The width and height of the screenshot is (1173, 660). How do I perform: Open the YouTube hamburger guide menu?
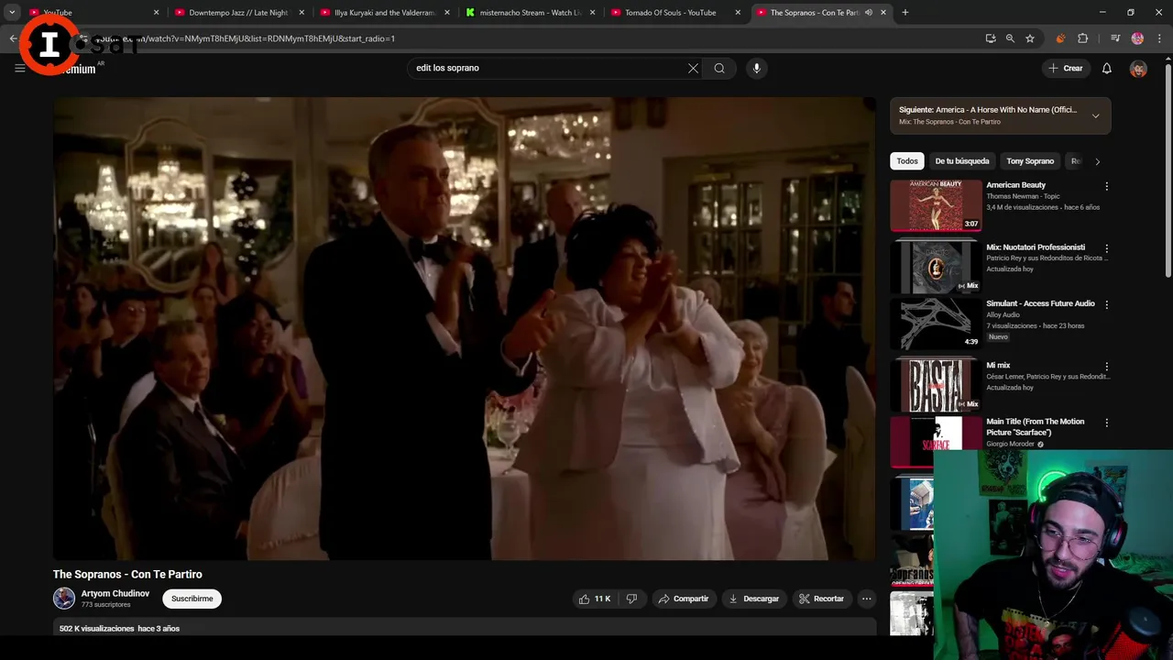(19, 68)
